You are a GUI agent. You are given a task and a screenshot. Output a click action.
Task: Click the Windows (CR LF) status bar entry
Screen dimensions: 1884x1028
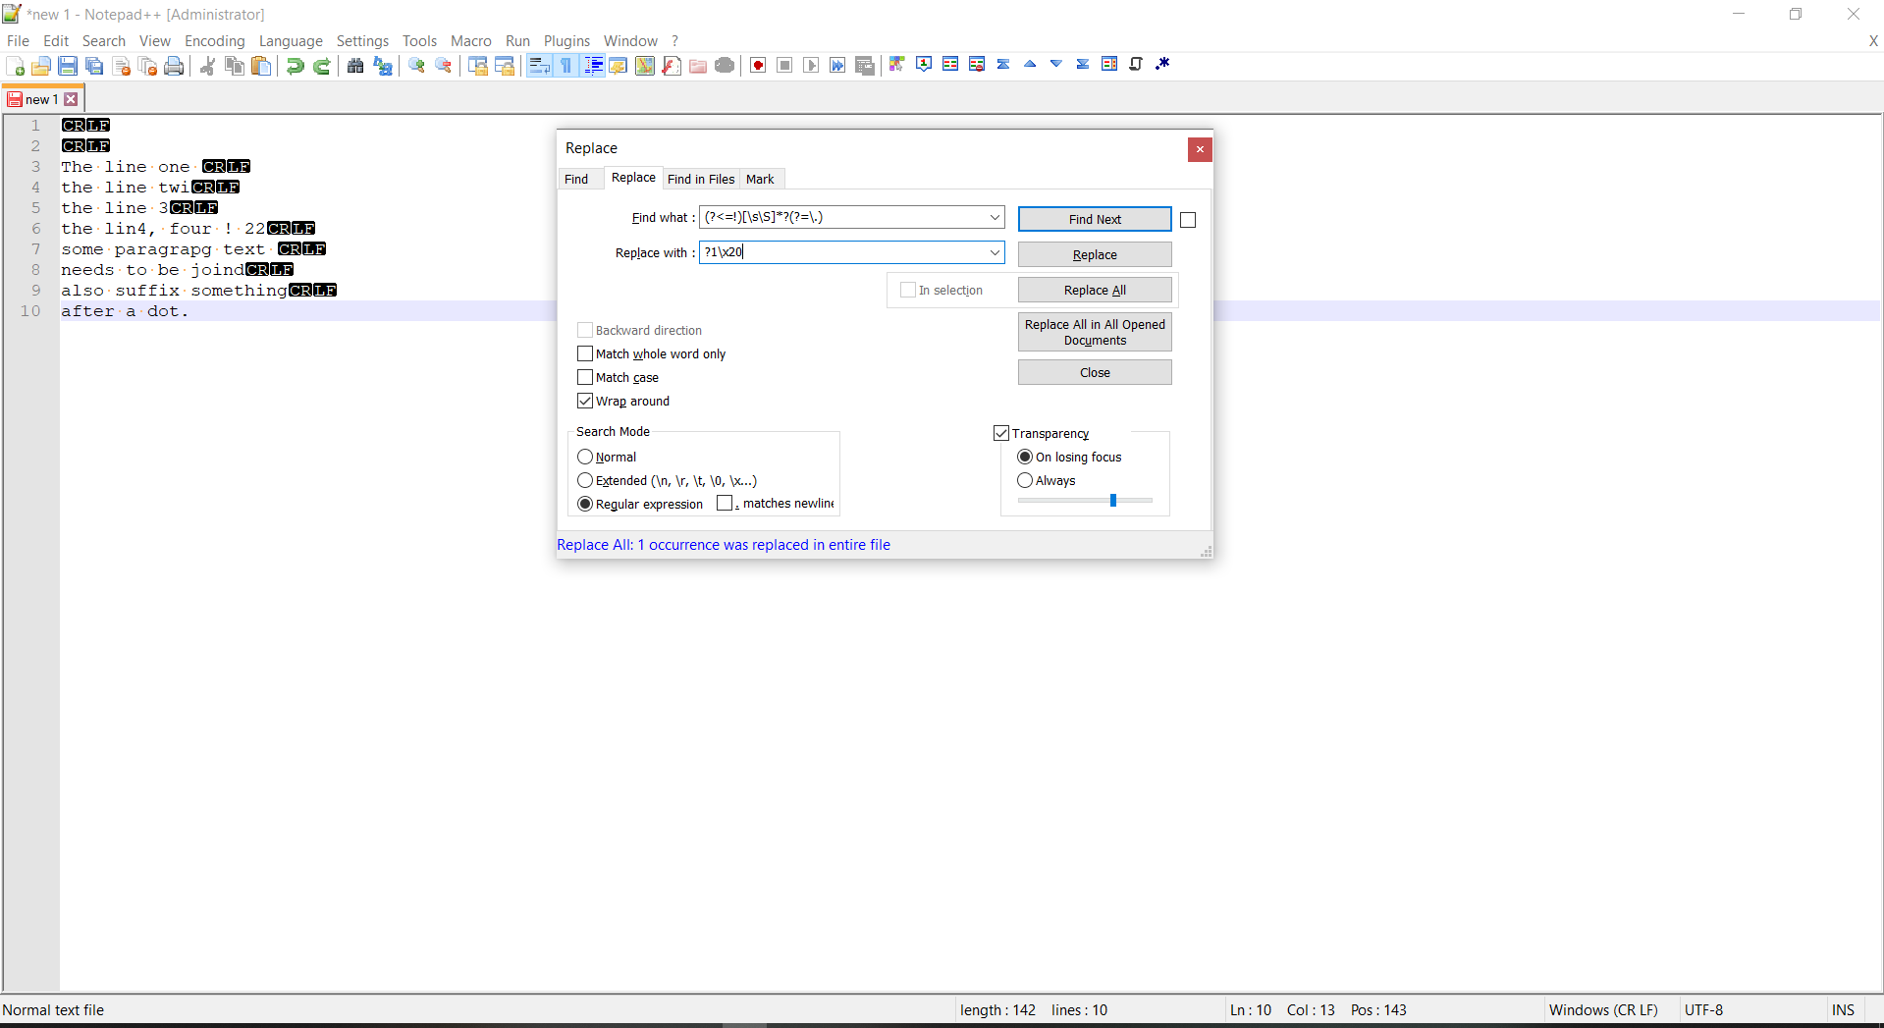(x=1603, y=1009)
